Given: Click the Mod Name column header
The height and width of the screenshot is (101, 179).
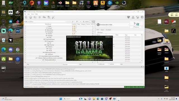Looking at the screenshot, I should (48, 24).
